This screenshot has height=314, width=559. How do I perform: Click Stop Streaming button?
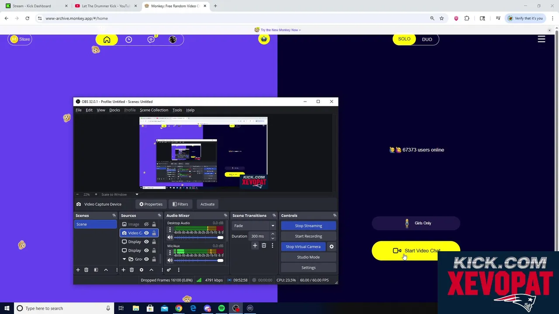(x=308, y=226)
